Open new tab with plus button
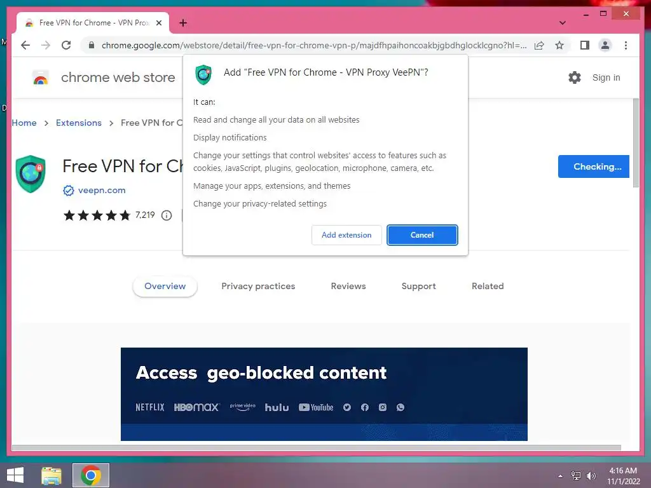Screen dimensions: 651x488 [183, 23]
